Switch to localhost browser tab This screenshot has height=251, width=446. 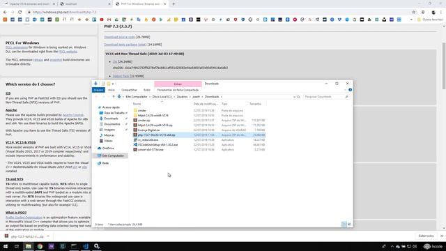[x=85, y=4]
